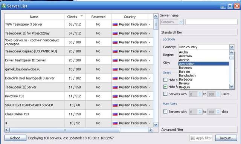Collapse the Standard filter section

pos(199,32)
